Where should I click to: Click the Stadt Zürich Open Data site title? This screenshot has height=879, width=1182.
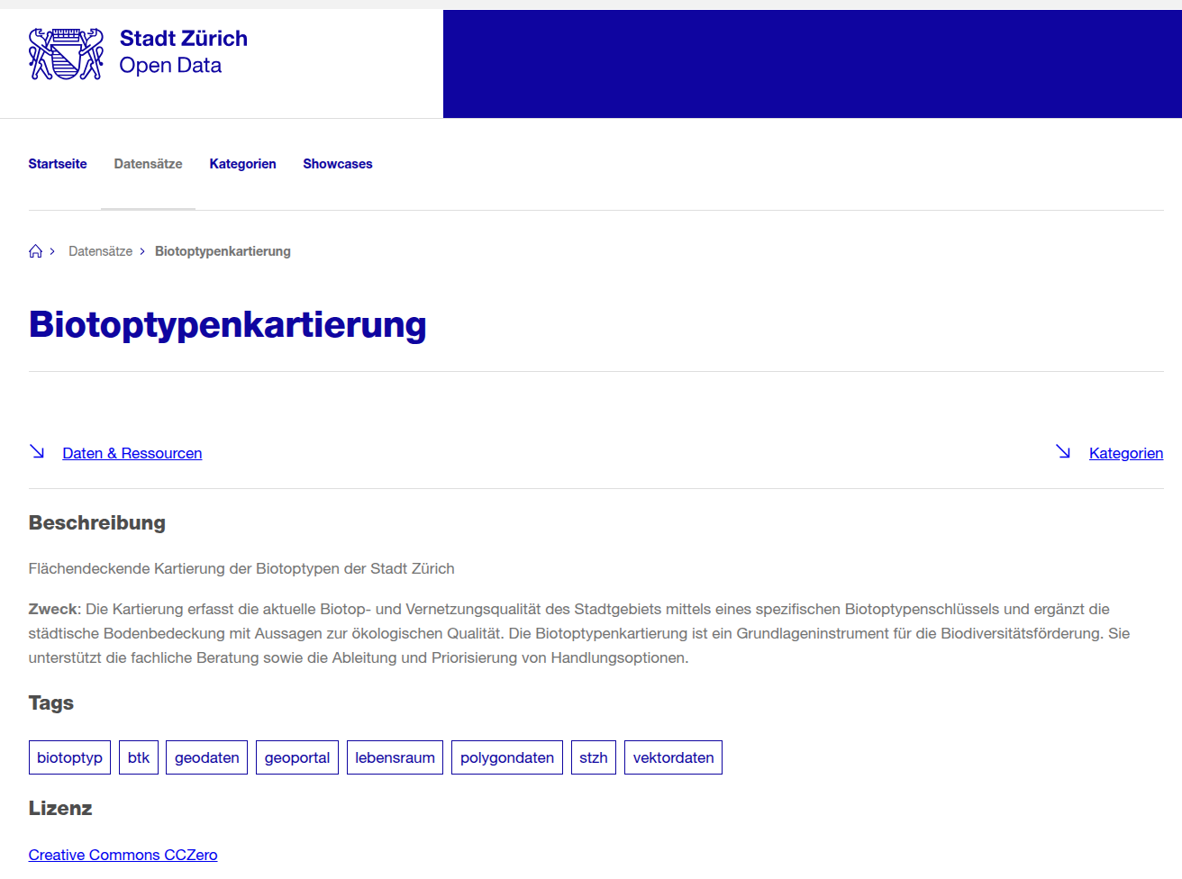tap(184, 52)
